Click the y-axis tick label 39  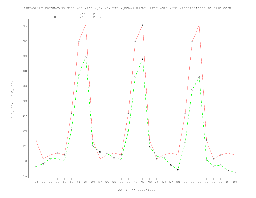[25, 56]
